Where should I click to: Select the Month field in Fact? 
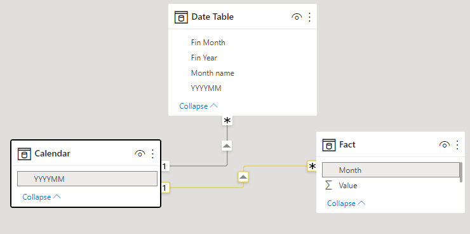[391, 170]
